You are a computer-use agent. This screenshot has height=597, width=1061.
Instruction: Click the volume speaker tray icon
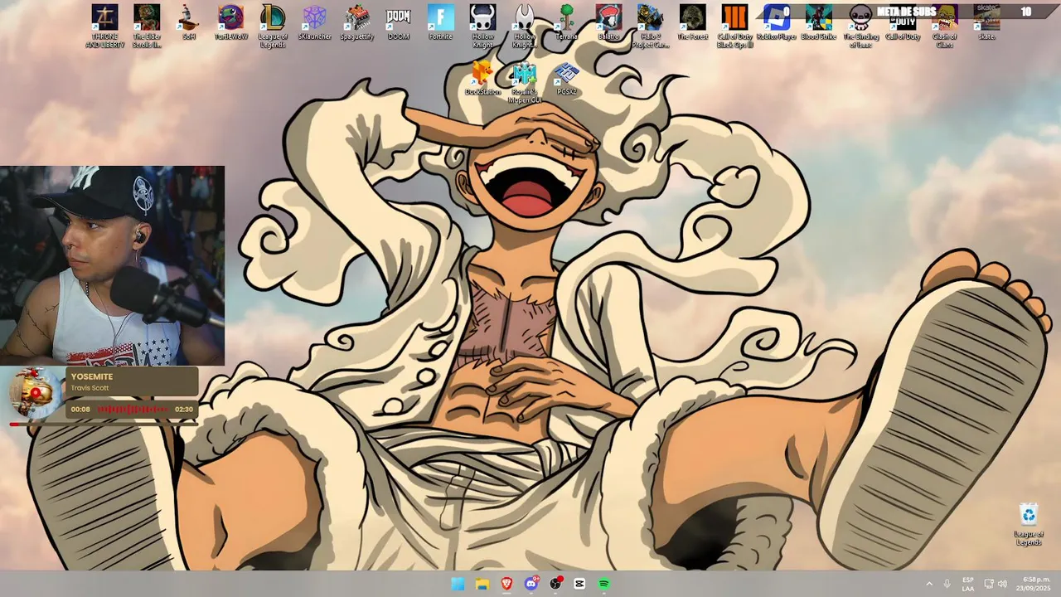[x=1002, y=584]
